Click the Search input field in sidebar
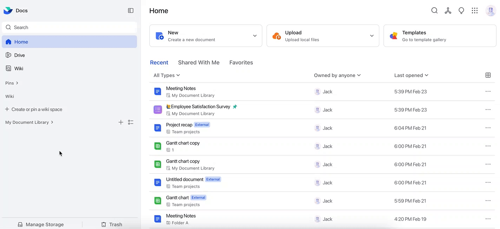 click(69, 27)
